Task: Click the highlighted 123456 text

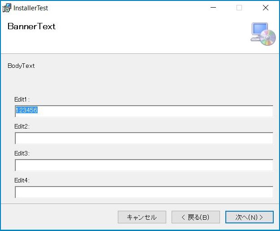Action: point(26,110)
